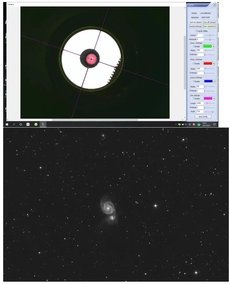
Task: Focus Star Length field showing 1000
Action: pos(200,103)
